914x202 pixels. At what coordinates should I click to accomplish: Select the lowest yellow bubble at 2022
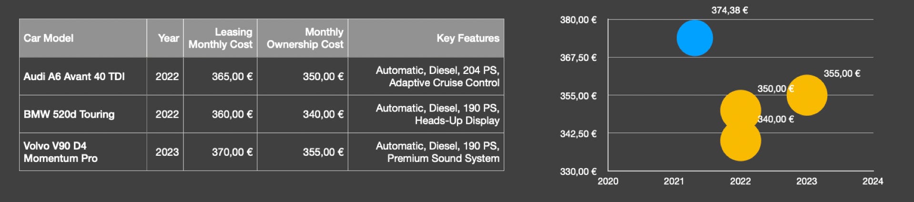[741, 141]
